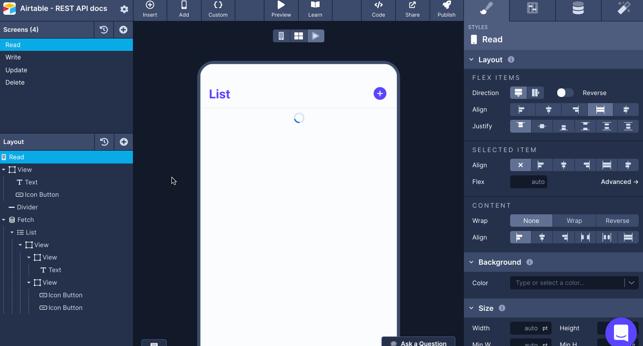The image size is (643, 346).
Task: Click the Background color input field
Action: click(x=567, y=283)
